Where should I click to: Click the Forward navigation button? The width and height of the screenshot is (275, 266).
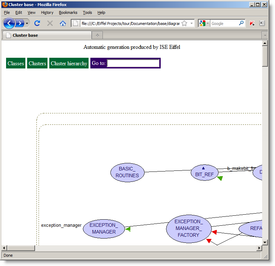coord(20,23)
